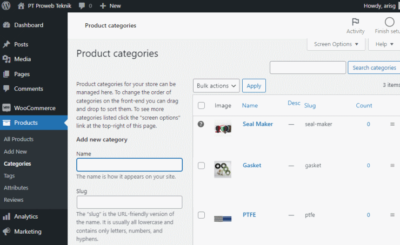Check the PTFE category checkbox
This screenshot has height=245, width=400.
click(201, 215)
